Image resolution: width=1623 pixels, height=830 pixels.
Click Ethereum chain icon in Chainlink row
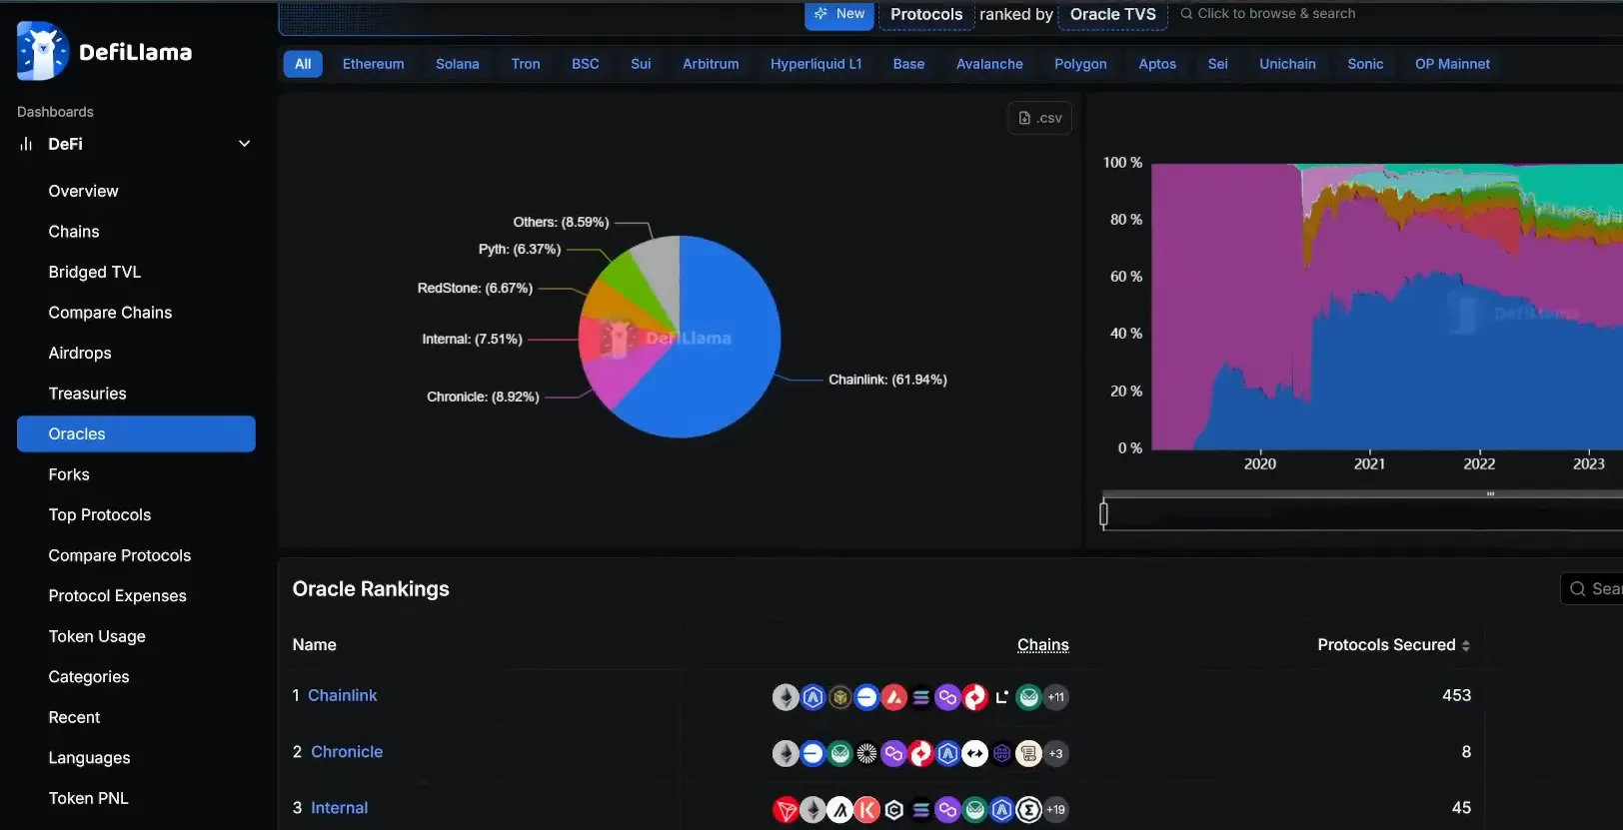tap(786, 697)
